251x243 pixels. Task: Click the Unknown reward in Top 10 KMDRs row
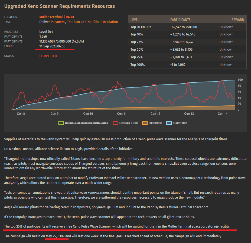coord(226,27)
